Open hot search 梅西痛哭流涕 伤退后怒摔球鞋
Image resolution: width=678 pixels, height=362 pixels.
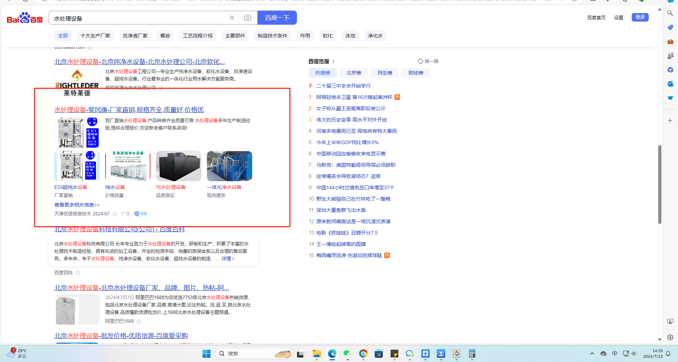[x=349, y=255]
